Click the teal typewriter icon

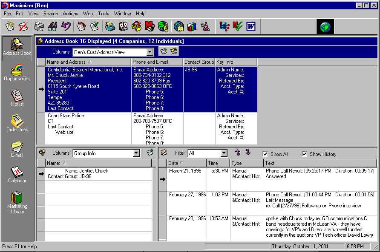[x=110, y=26]
